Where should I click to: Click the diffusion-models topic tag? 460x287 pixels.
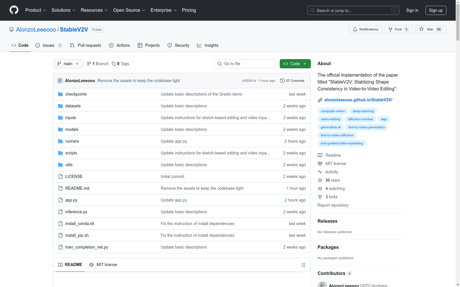(360, 119)
